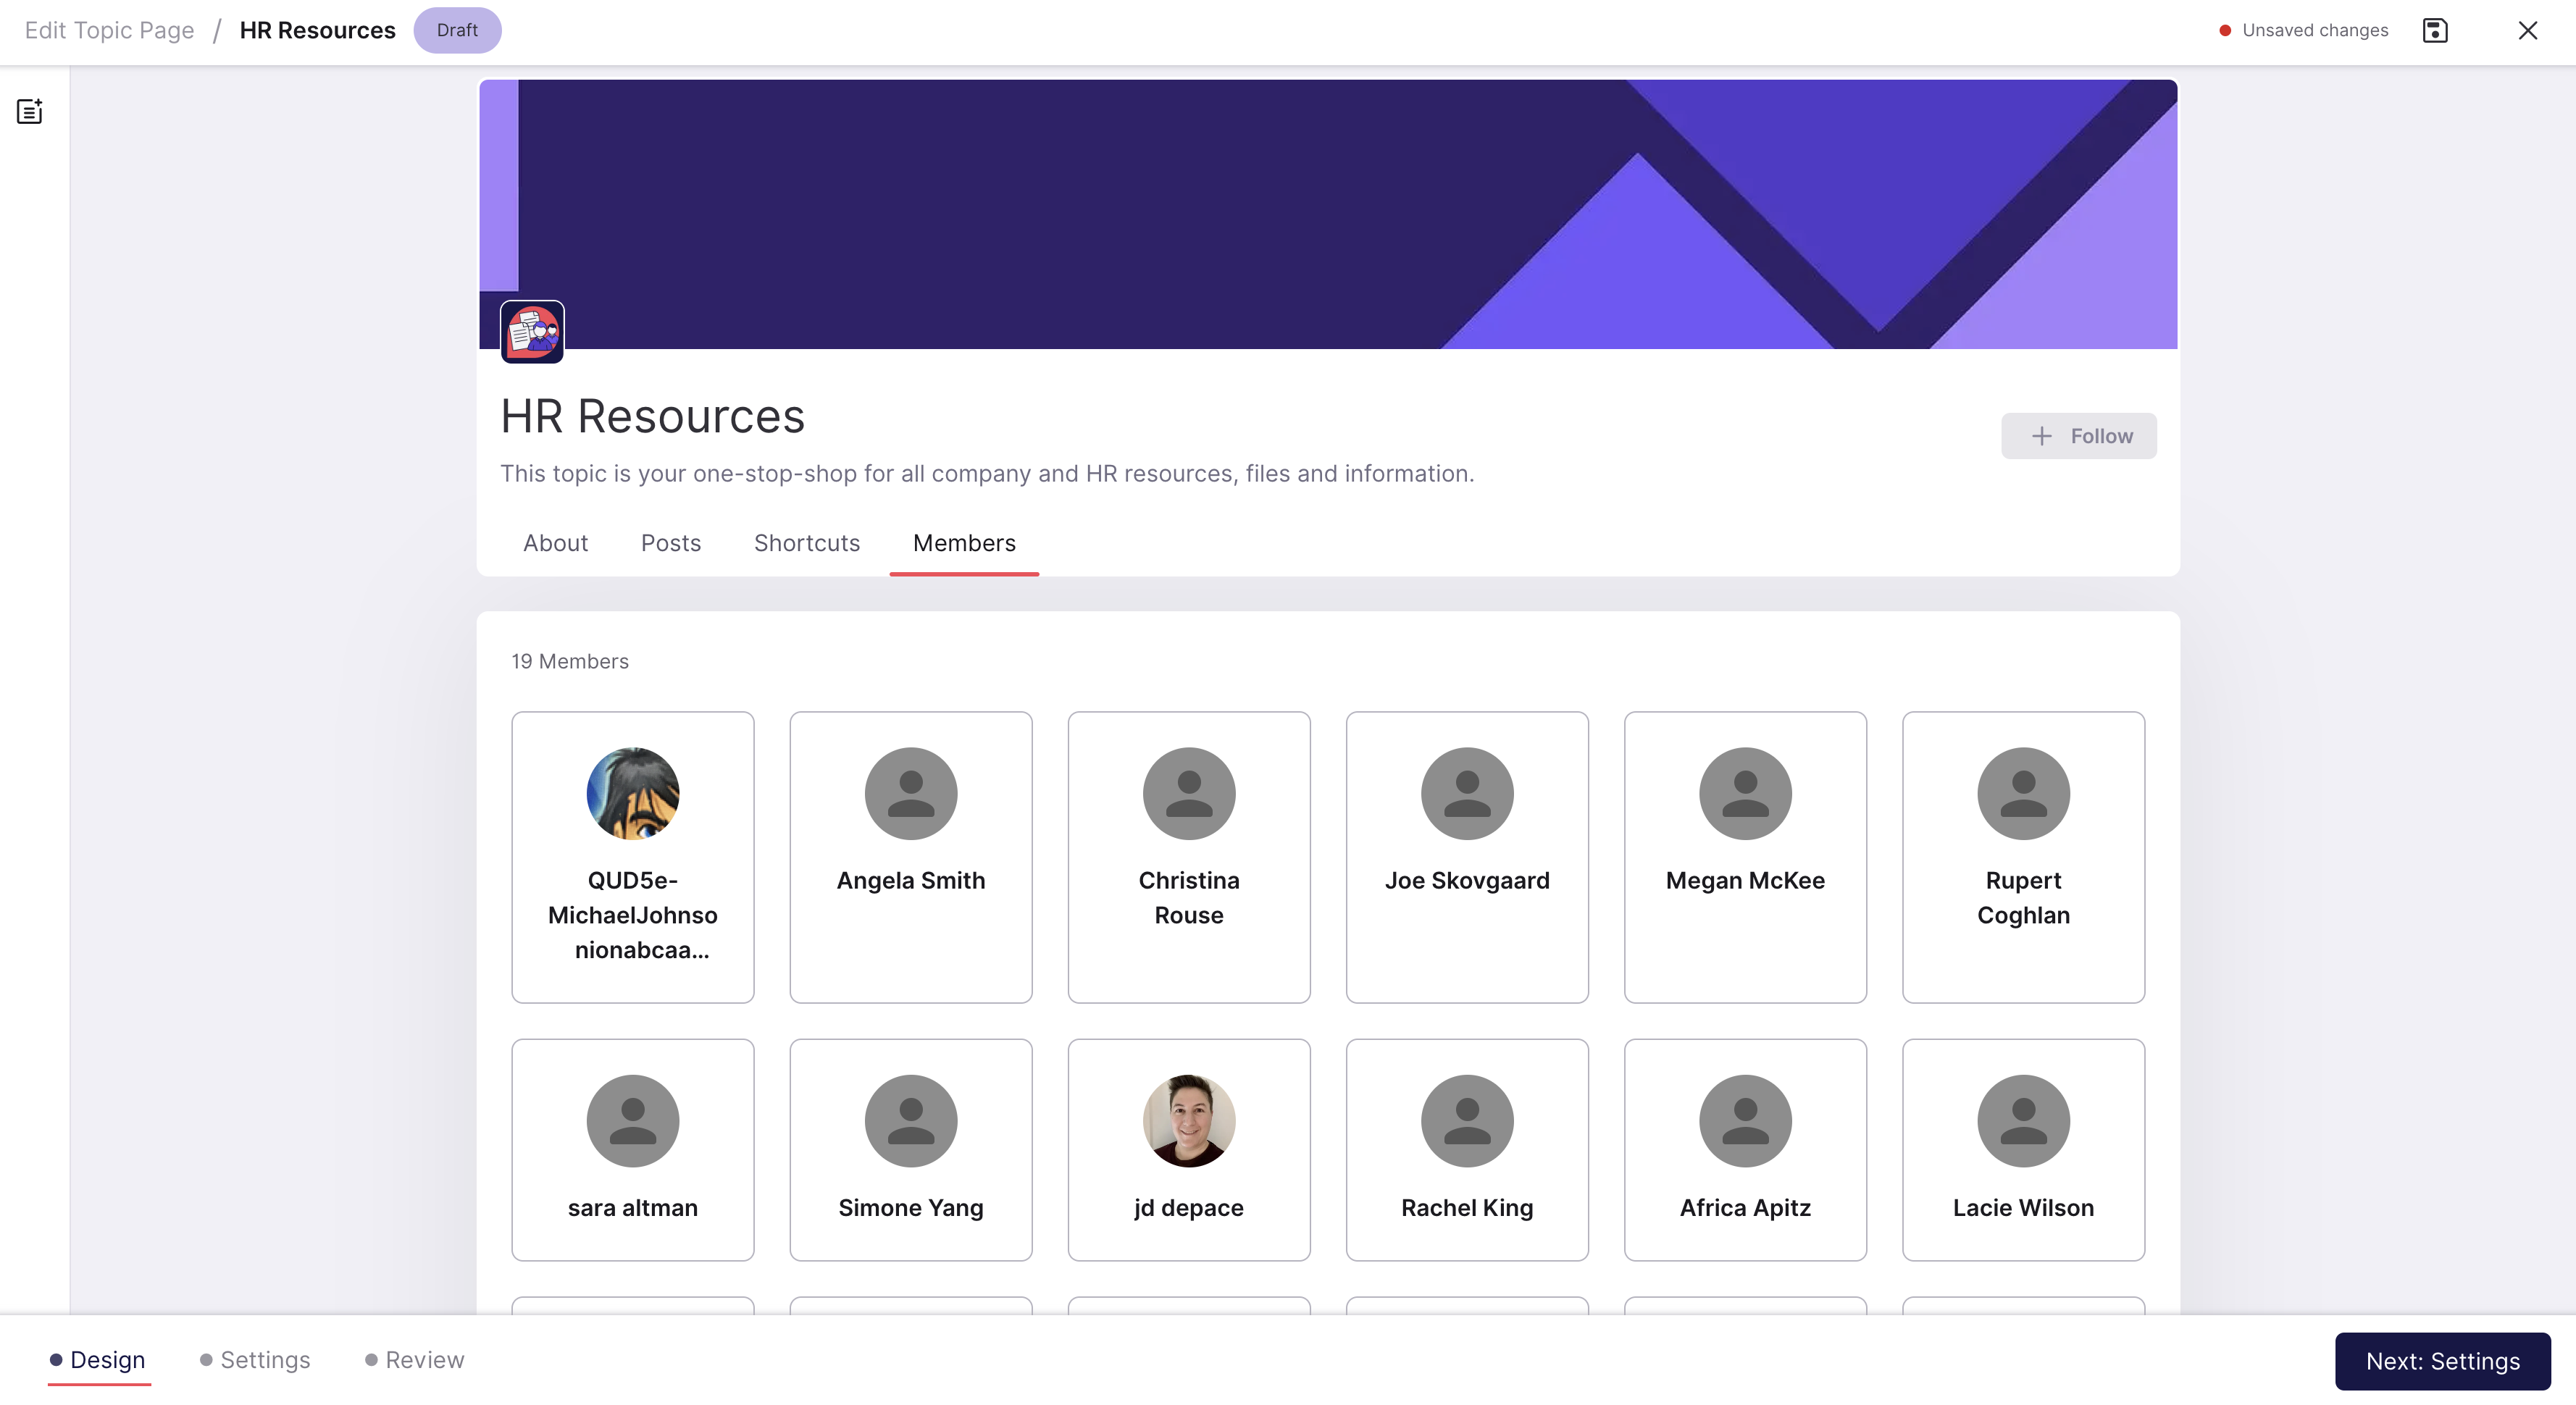The width and height of the screenshot is (2576, 1405).
Task: Open QUD5e-MichaelJohnso name label
Action: 633,915
